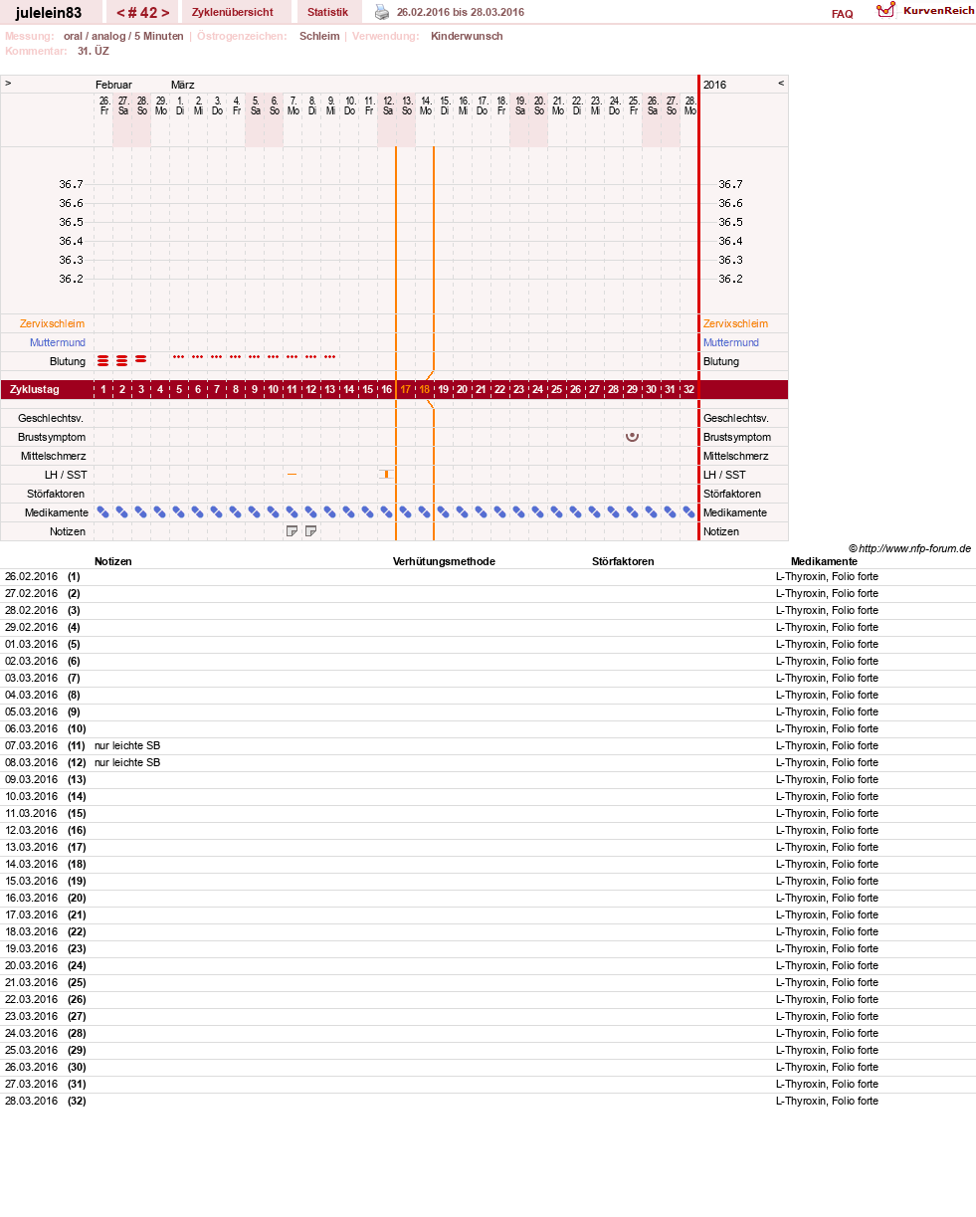Click medication pill icon on cycle day 1

[103, 512]
